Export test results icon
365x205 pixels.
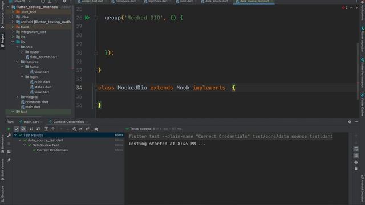[88, 129]
